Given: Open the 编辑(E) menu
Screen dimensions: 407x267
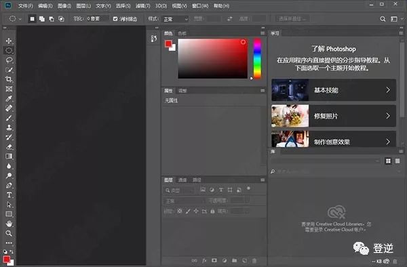Looking at the screenshot, I should (45, 5).
